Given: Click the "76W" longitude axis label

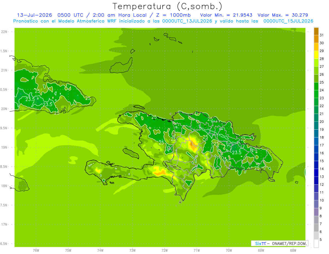Looking at the screenshot, I should coord(36,250).
